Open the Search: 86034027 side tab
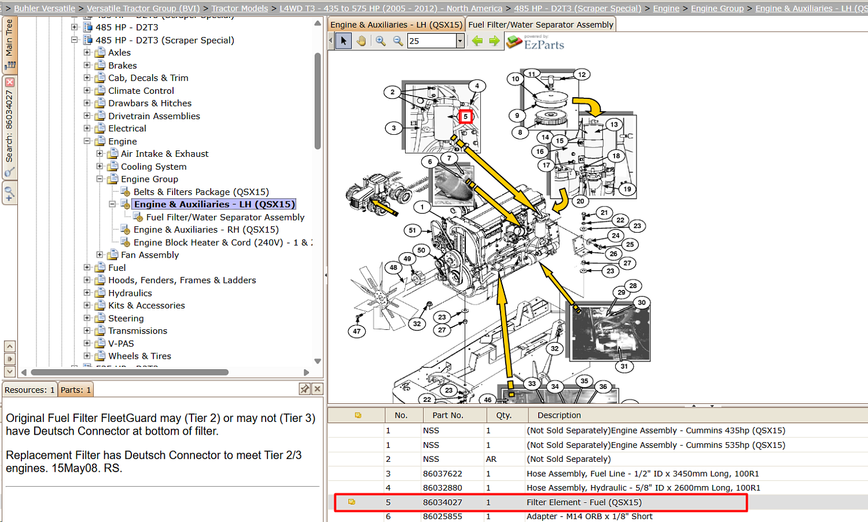This screenshot has height=522, width=868. pyautogui.click(x=9, y=126)
